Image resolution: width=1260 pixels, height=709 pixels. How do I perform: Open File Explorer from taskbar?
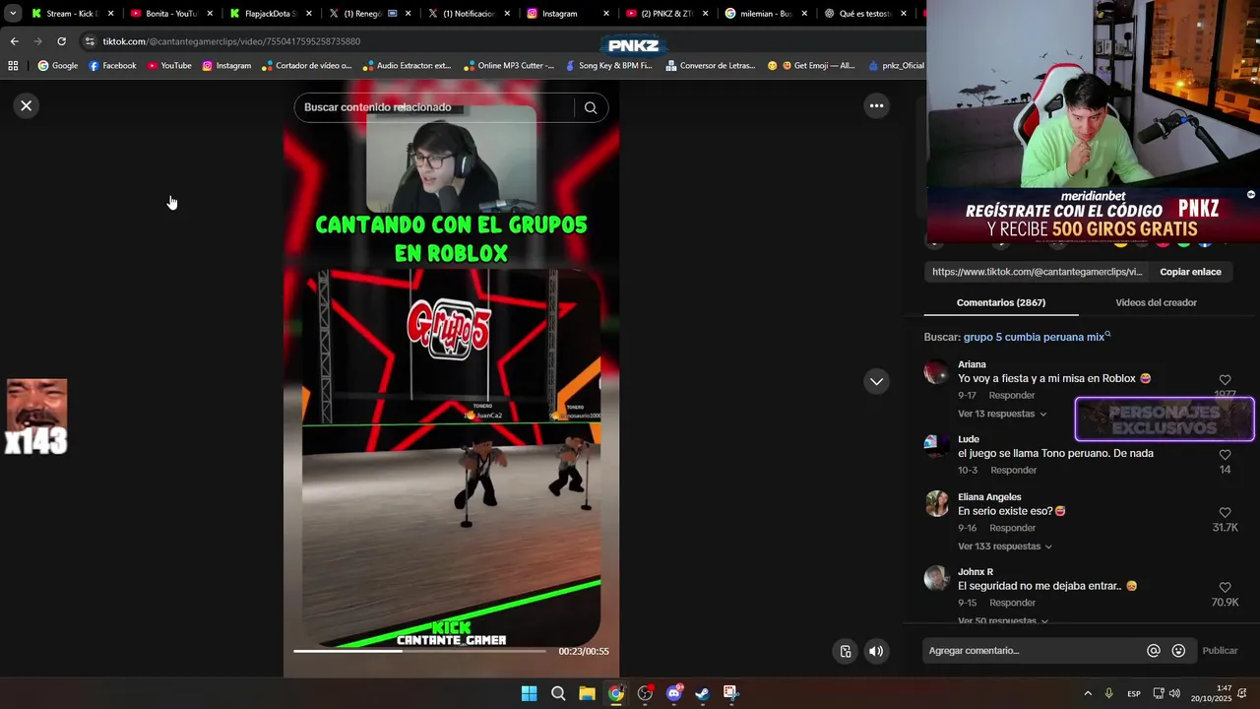coord(587,693)
